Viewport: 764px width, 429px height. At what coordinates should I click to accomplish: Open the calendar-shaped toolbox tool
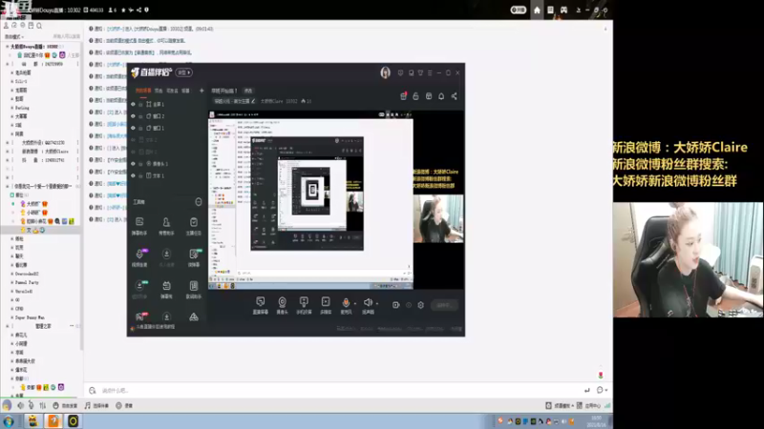(x=166, y=289)
